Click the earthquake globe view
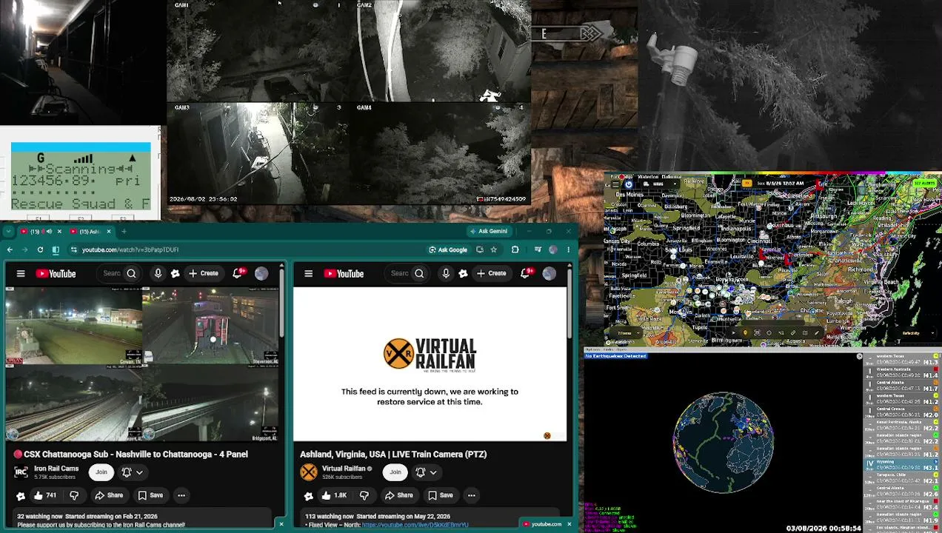 723,442
